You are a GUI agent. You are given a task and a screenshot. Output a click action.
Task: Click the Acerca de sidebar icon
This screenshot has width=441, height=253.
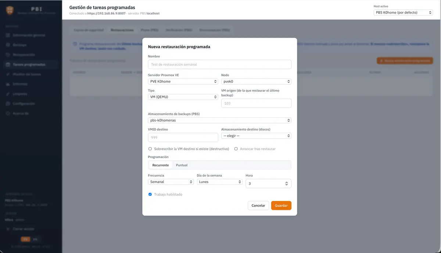click(8, 114)
